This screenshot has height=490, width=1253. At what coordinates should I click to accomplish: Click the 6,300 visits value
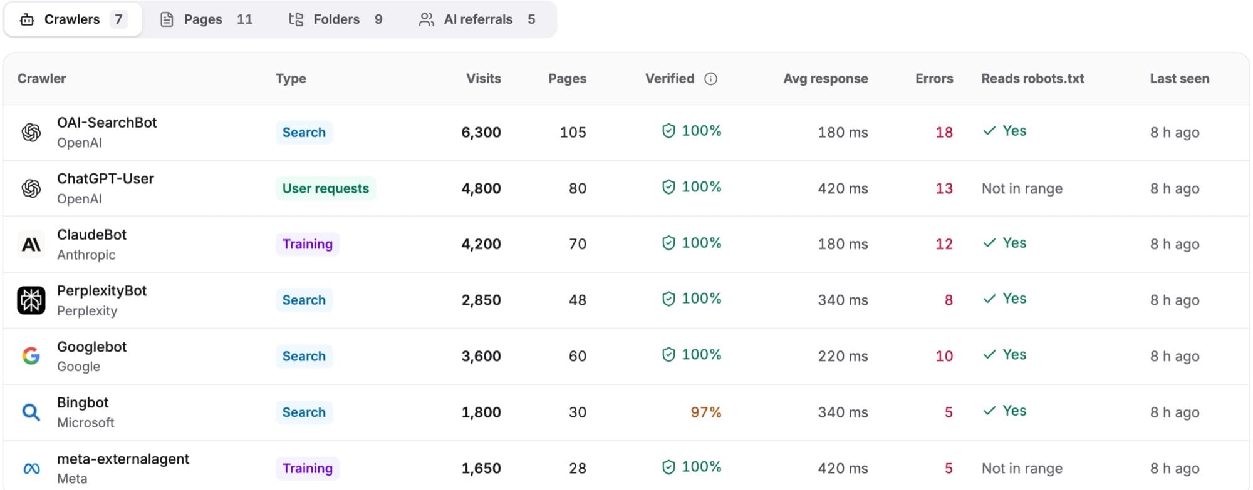click(481, 133)
